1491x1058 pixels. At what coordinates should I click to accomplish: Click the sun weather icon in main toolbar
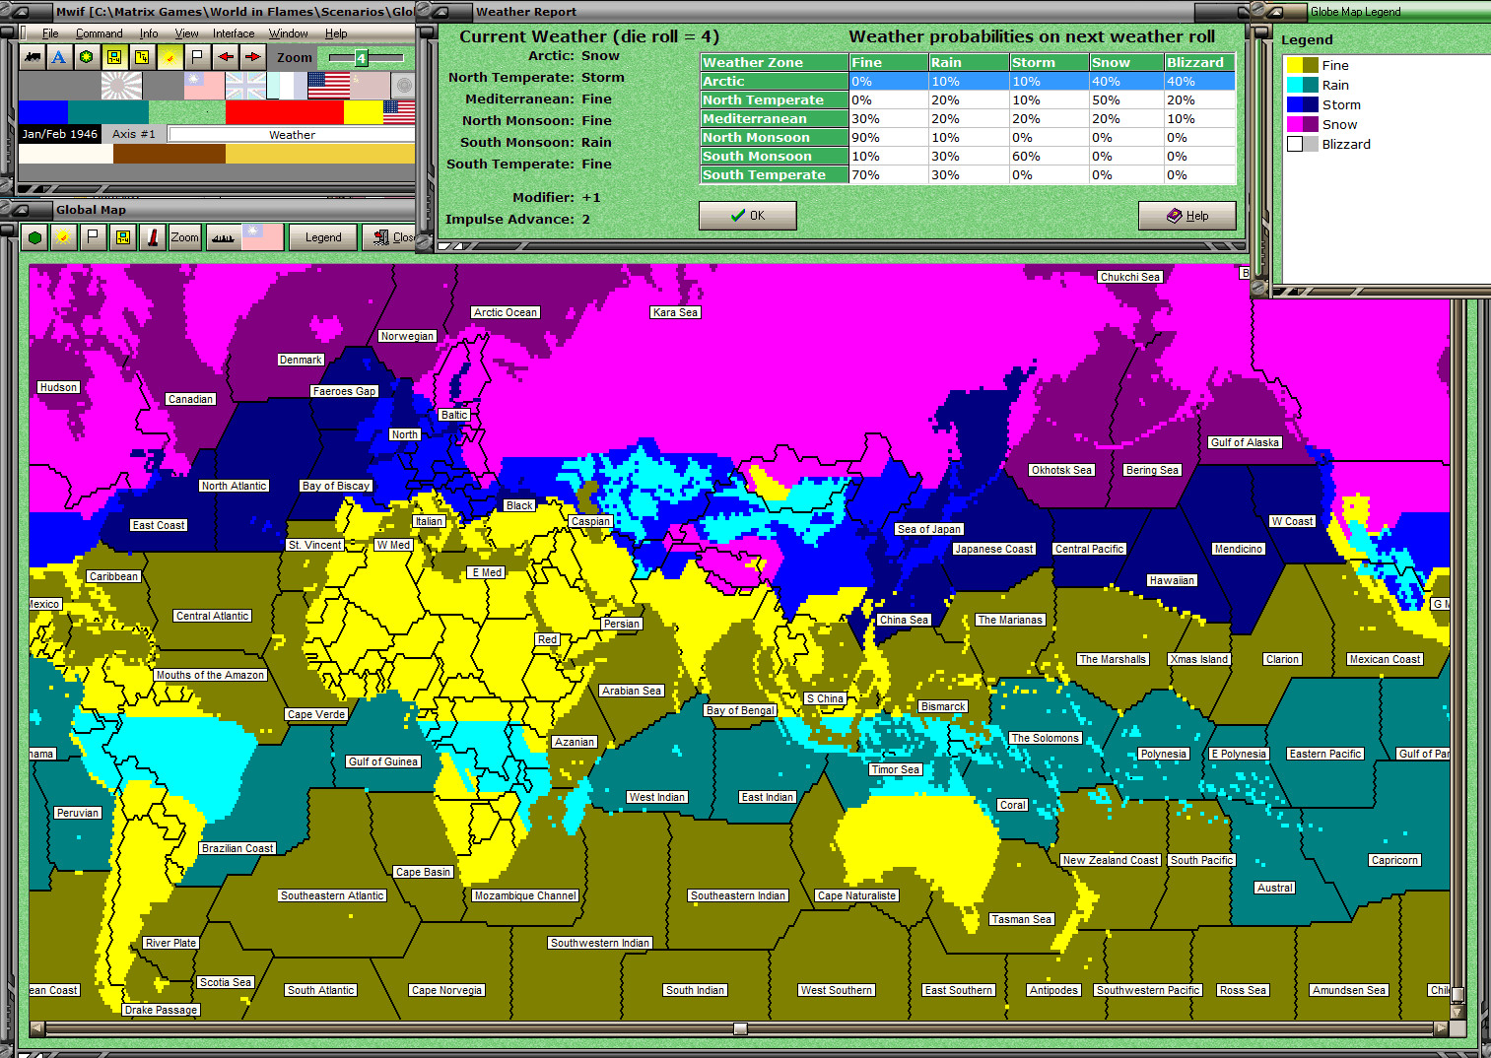169,57
